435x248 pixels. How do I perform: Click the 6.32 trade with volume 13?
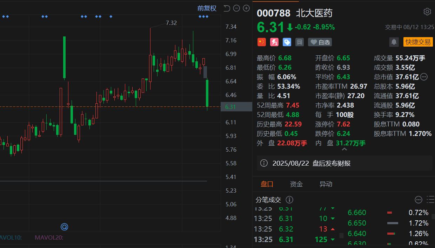pyautogui.click(x=295, y=229)
